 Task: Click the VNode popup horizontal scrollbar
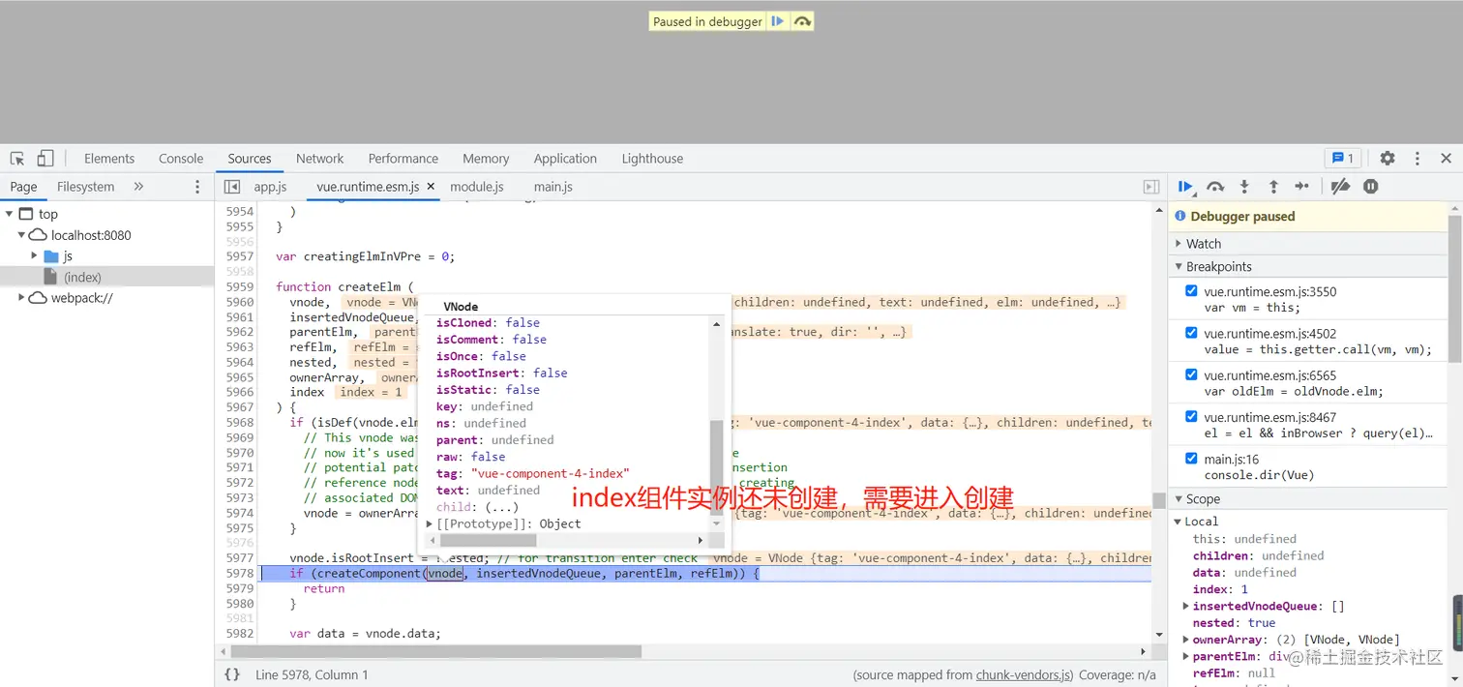489,540
